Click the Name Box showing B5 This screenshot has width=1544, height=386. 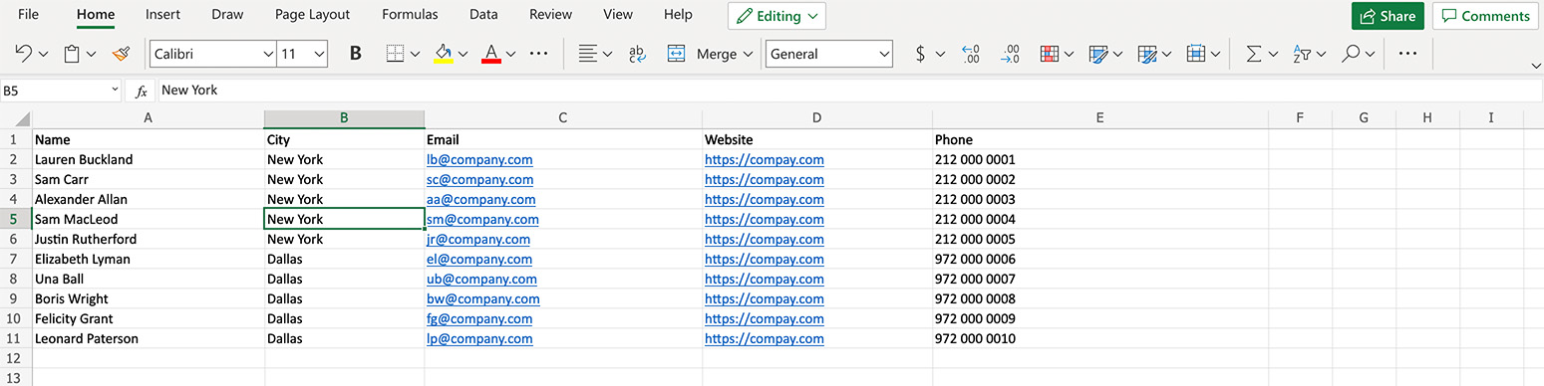pos(60,91)
